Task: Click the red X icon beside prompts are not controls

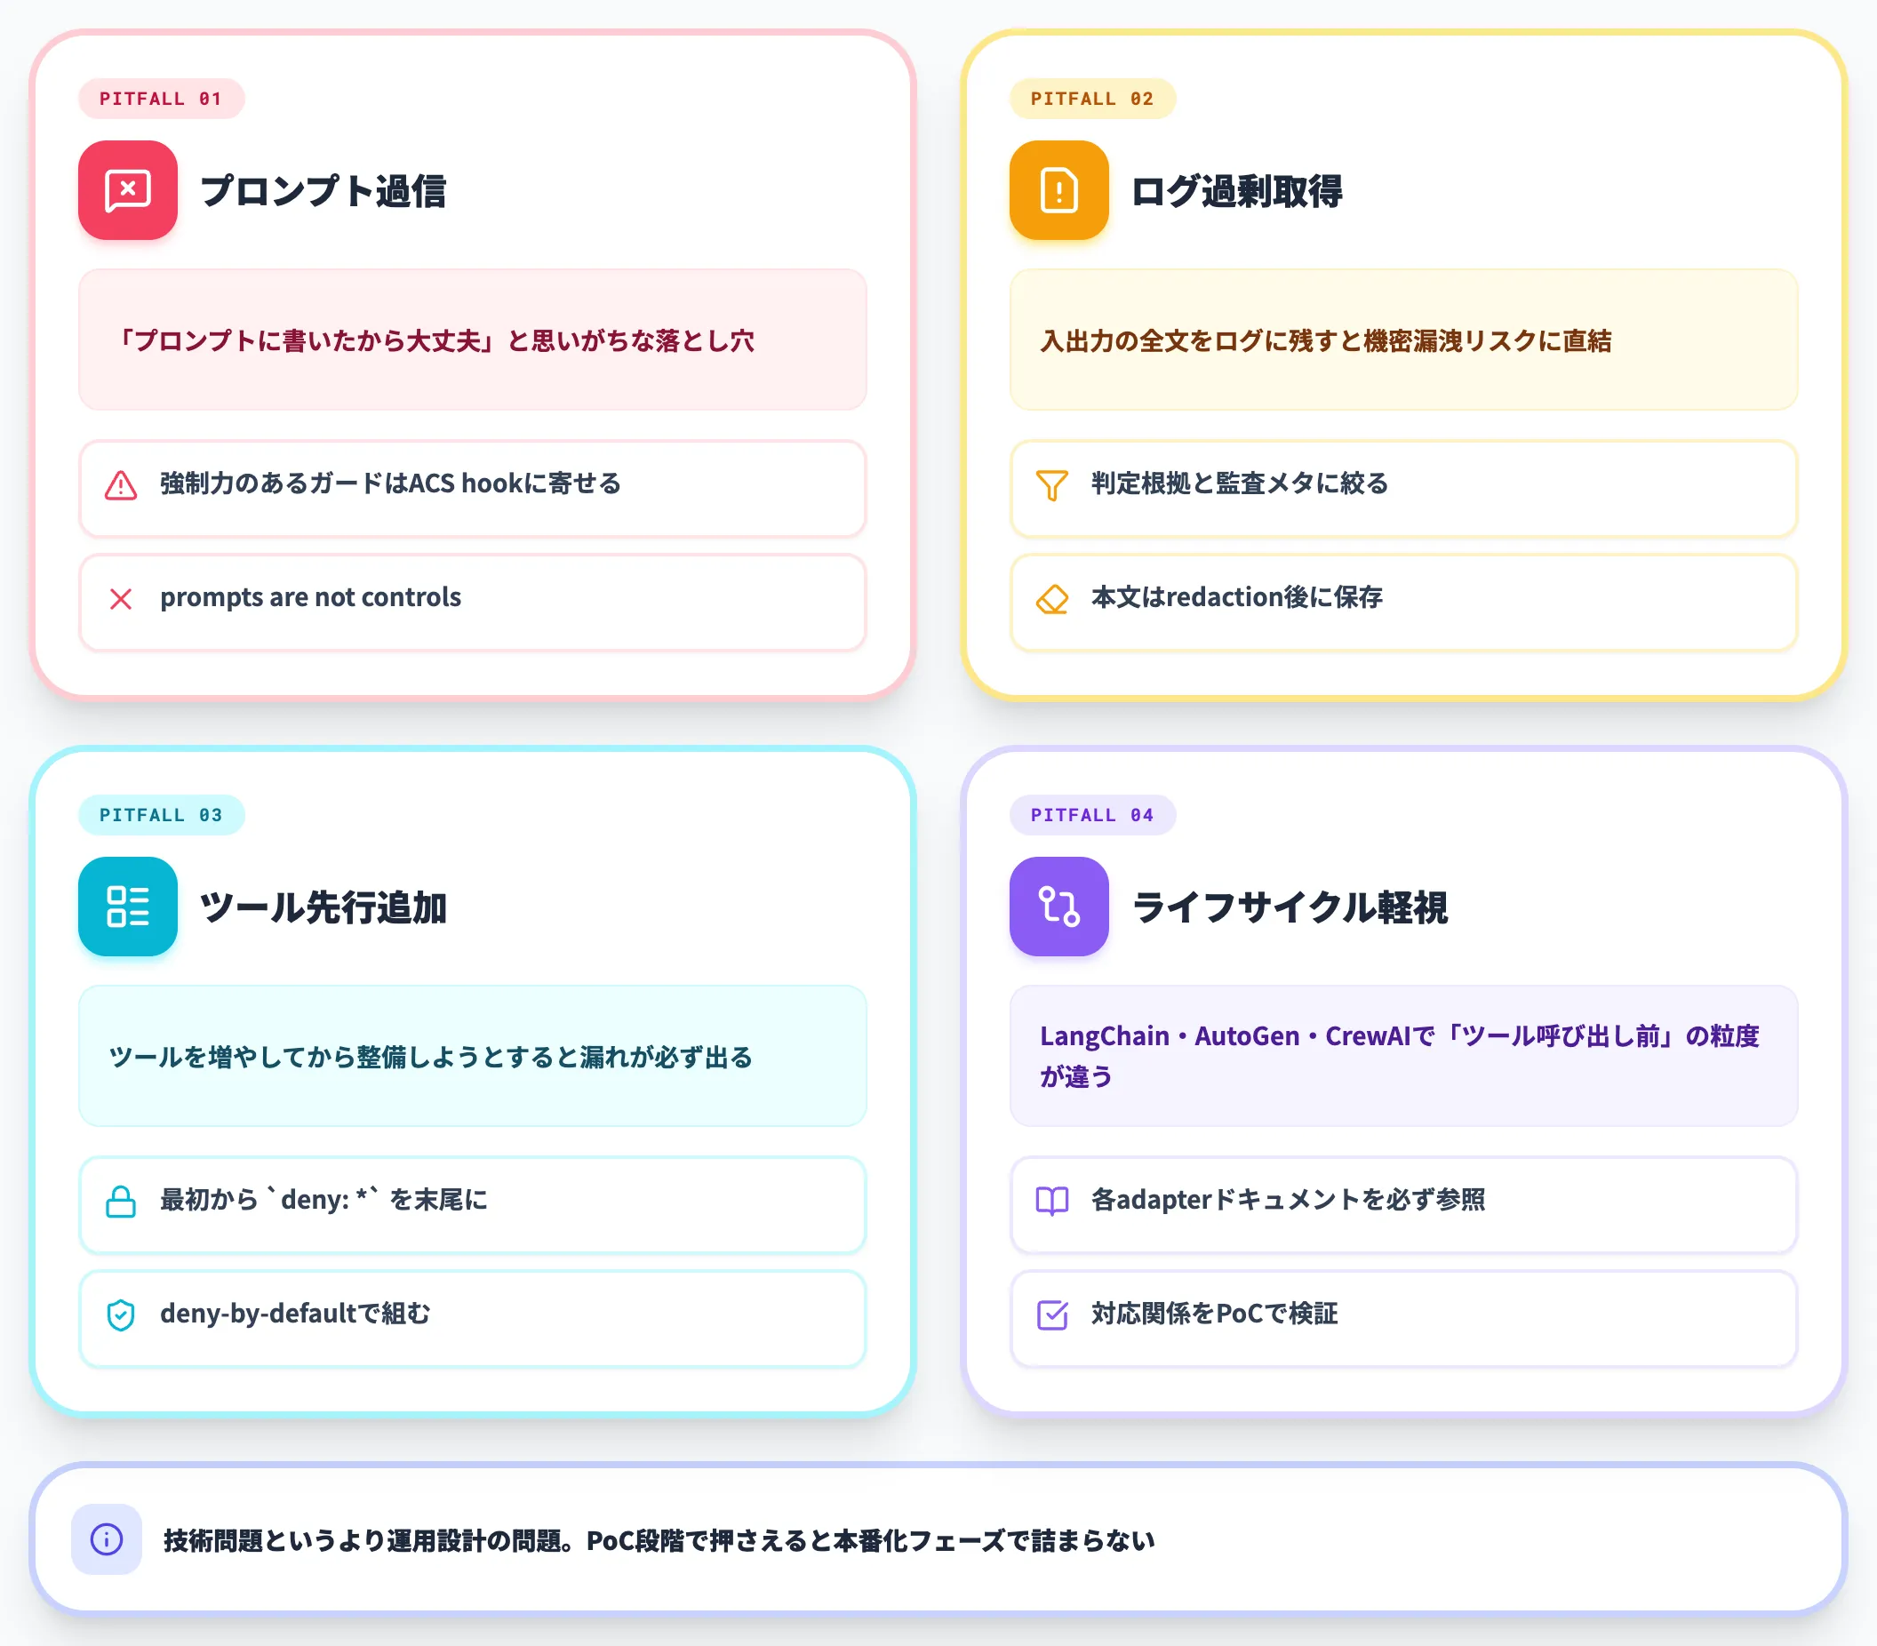Action: (121, 599)
